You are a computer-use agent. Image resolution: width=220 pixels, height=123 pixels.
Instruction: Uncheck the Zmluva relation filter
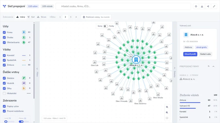[x=4, y=65]
